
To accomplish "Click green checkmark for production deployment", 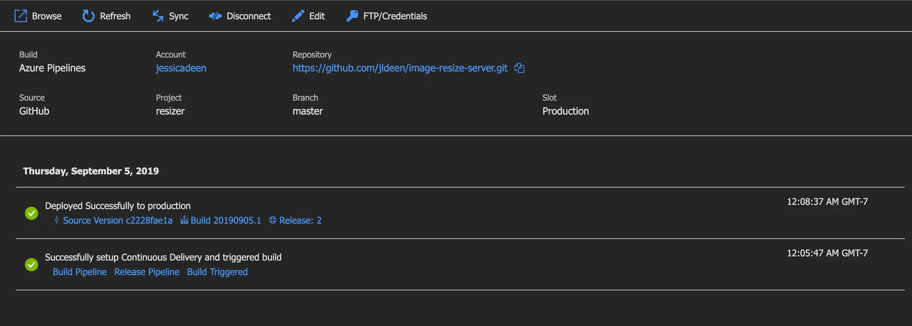I will point(31,213).
